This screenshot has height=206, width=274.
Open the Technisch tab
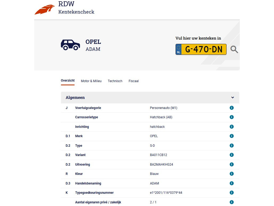tap(115, 81)
